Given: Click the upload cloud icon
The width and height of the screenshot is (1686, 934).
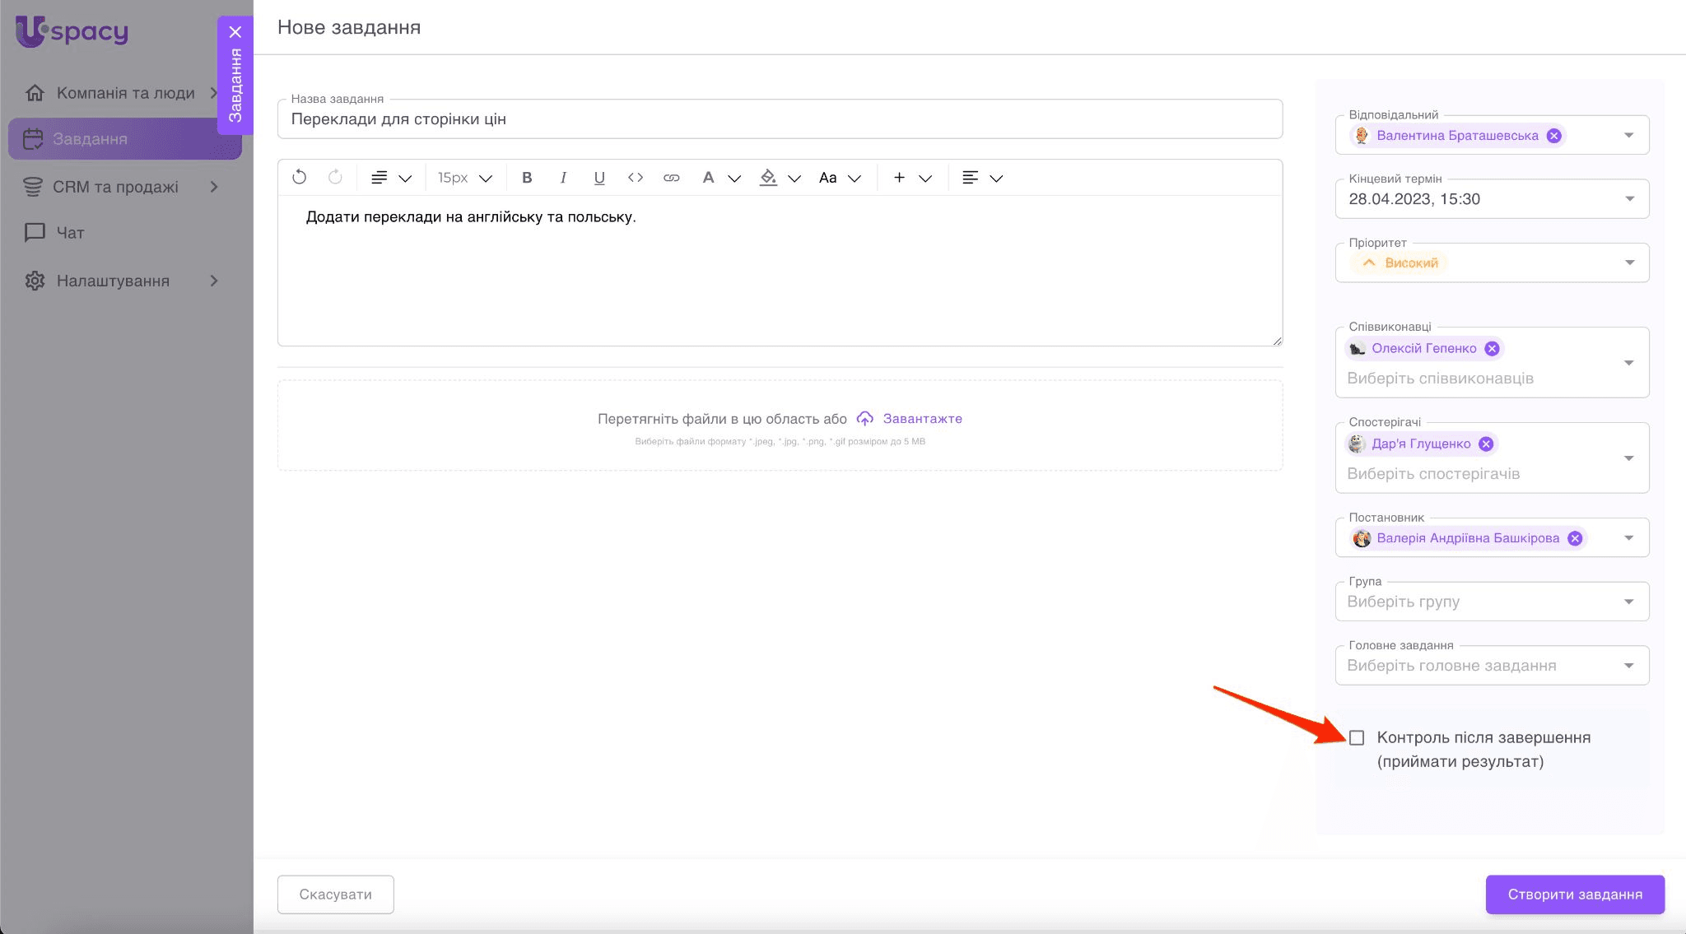Looking at the screenshot, I should pyautogui.click(x=864, y=419).
